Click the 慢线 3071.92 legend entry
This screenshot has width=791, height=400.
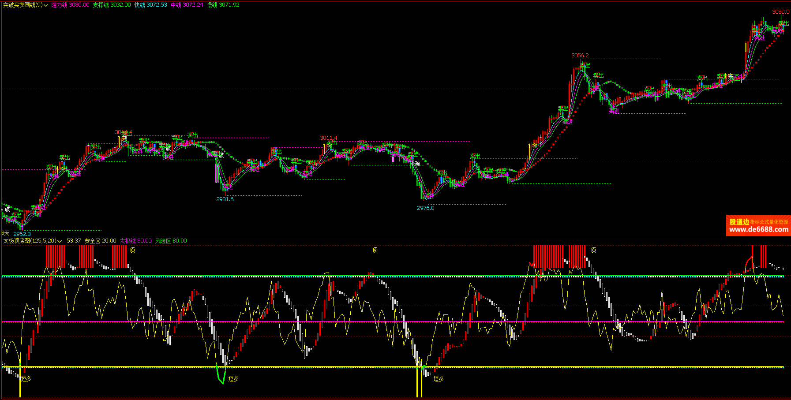[x=223, y=5]
